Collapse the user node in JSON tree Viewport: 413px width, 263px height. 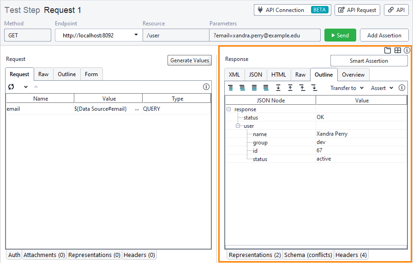click(x=238, y=126)
